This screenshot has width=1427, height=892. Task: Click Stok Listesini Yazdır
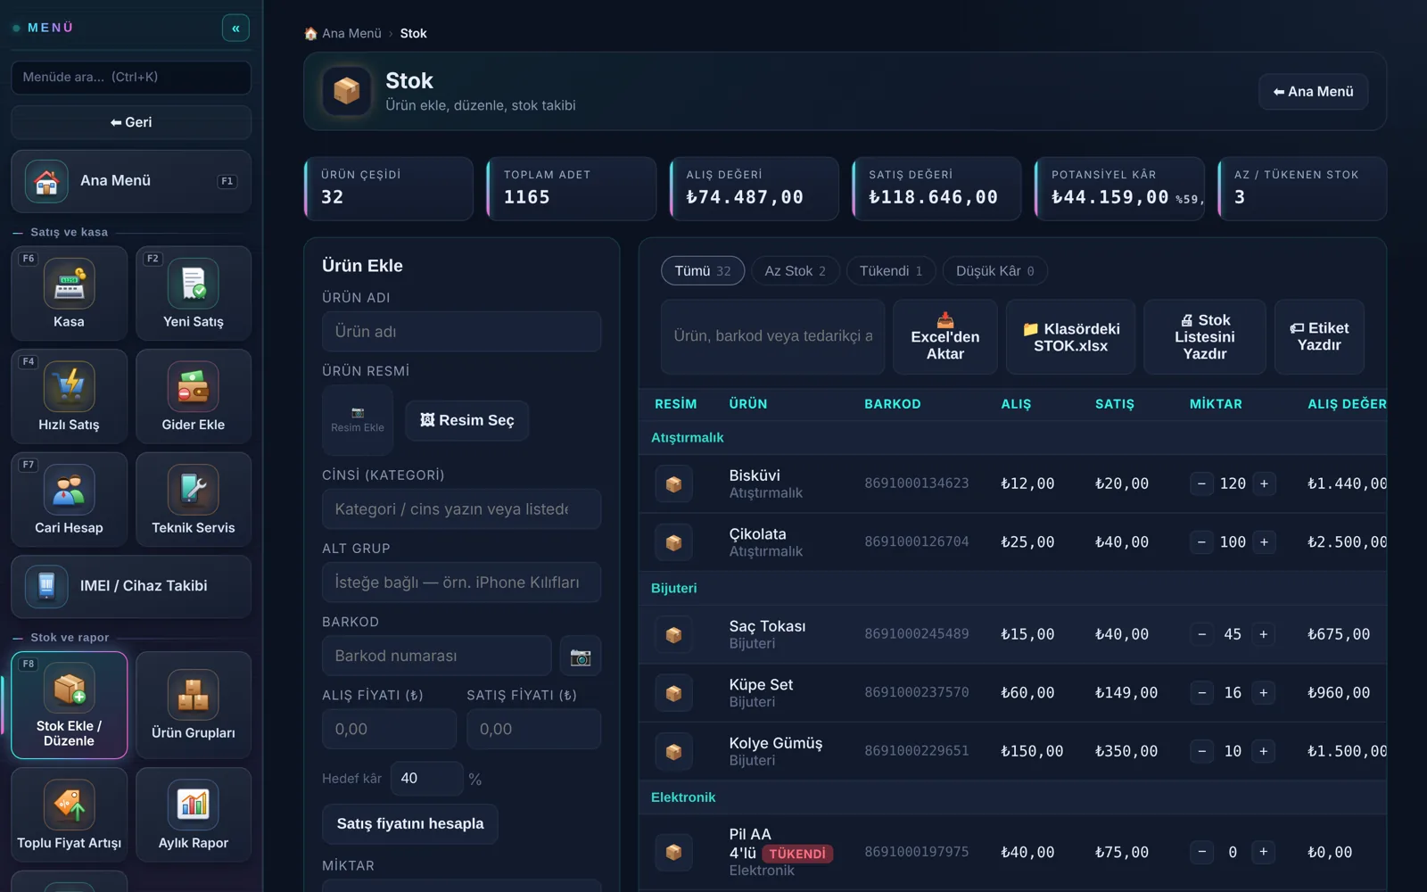(x=1205, y=337)
